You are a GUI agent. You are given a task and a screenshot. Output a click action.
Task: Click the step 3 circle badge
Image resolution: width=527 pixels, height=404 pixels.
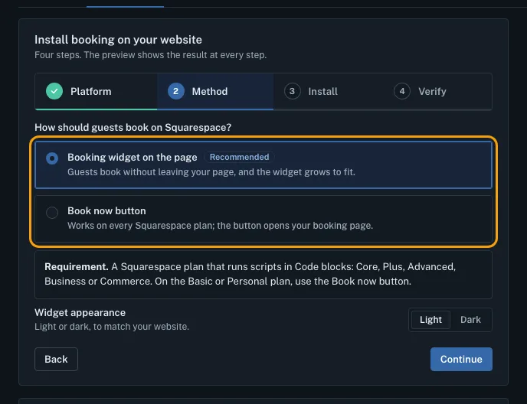(292, 91)
